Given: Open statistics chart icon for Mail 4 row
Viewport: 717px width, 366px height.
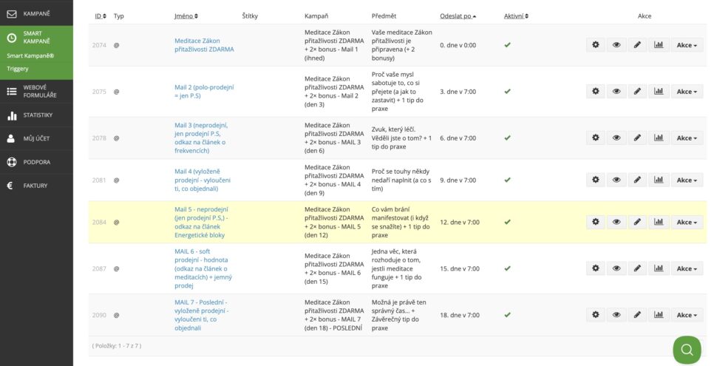Looking at the screenshot, I should pyautogui.click(x=658, y=180).
